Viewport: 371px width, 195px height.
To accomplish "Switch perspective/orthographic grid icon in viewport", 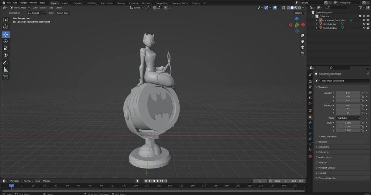I will (x=302, y=53).
